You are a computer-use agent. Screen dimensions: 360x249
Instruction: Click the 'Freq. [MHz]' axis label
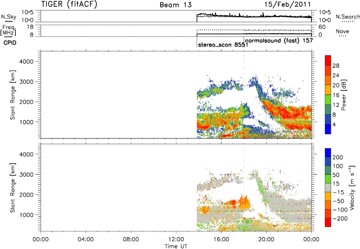point(8,30)
